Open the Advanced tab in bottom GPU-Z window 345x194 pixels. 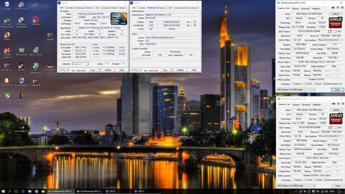point(306,105)
